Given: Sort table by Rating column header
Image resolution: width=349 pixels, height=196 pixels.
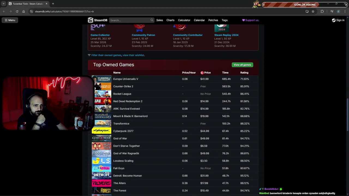Looking at the screenshot, I should (x=244, y=73).
